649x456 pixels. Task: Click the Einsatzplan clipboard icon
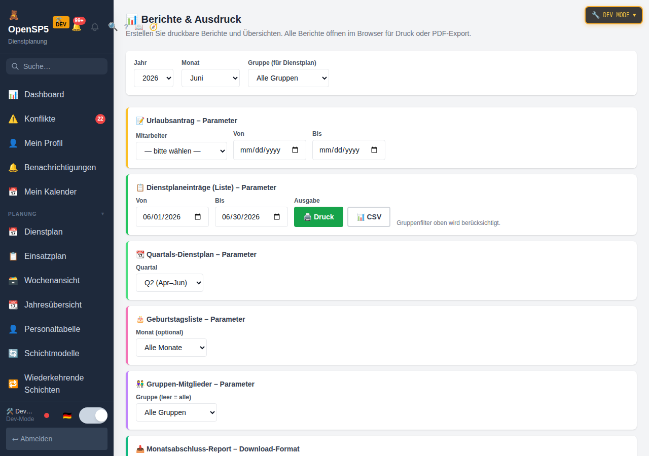coord(13,256)
